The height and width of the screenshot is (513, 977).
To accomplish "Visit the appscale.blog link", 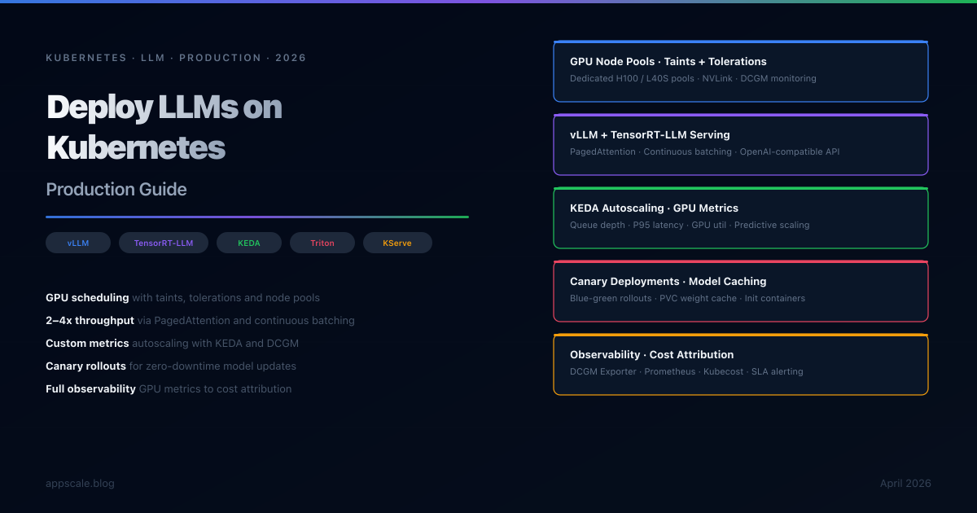I will coord(80,484).
